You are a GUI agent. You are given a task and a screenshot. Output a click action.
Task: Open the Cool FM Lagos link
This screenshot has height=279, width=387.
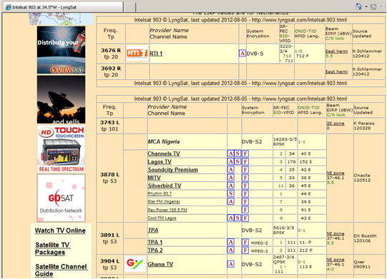pos(162,218)
